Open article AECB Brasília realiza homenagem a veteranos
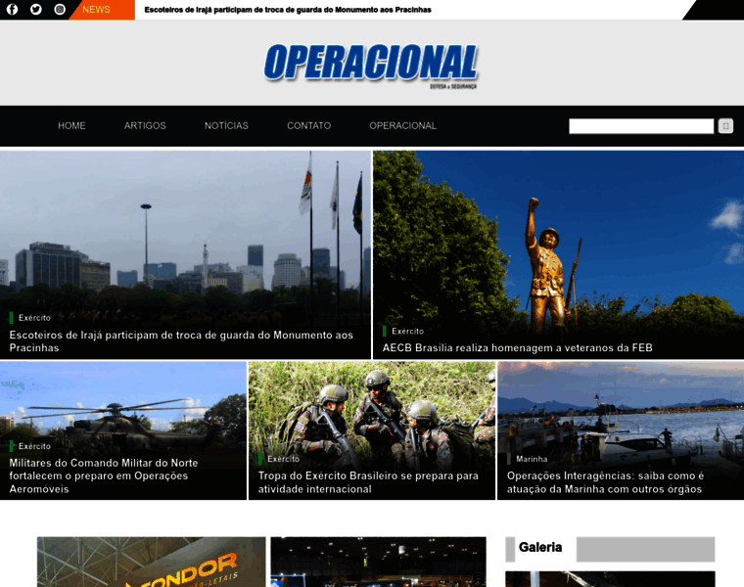The width and height of the screenshot is (744, 587). [517, 348]
